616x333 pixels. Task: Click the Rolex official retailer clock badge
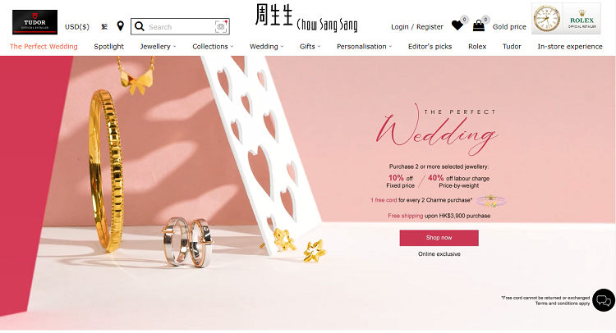coord(566,18)
